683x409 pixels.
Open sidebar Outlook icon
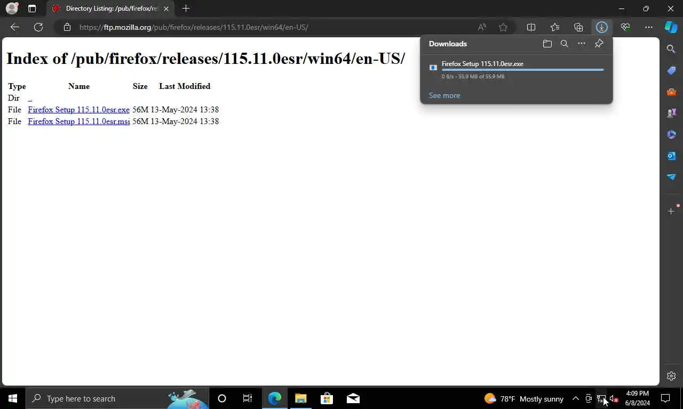671,156
